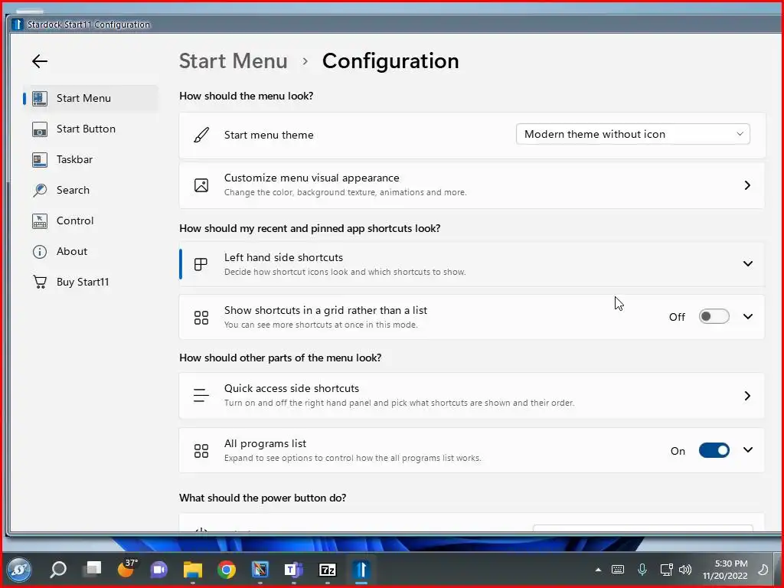
Task: Open taskbar search magnifier
Action: coord(58,569)
